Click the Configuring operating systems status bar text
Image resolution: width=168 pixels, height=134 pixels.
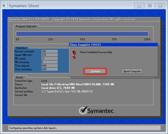pyautogui.click(x=33, y=128)
